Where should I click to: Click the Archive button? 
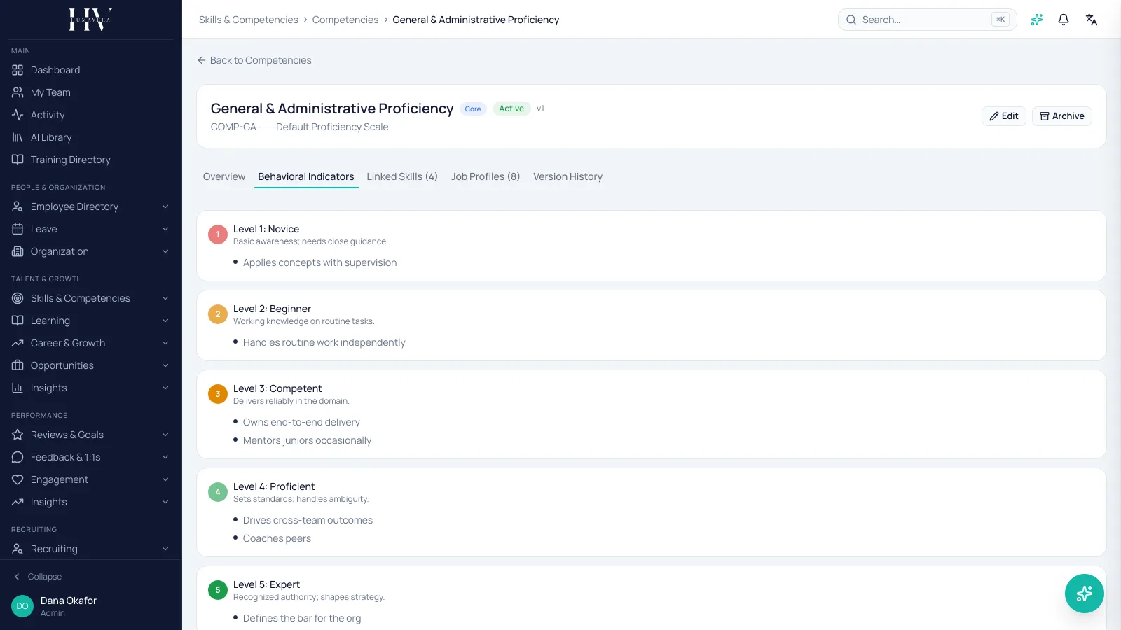(1062, 116)
